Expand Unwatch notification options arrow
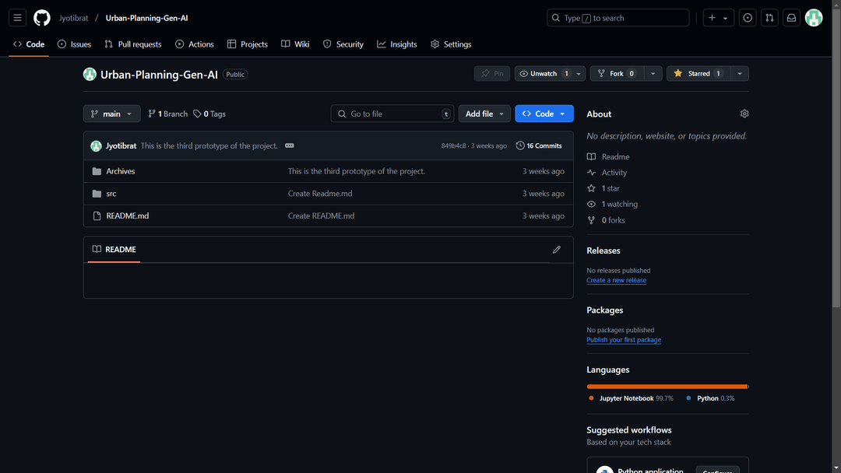The width and height of the screenshot is (841, 473). (578, 73)
